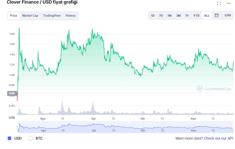Open the fullscreen chart view icon
Image resolution: width=235 pixels, height=149 pixels.
click(219, 4)
